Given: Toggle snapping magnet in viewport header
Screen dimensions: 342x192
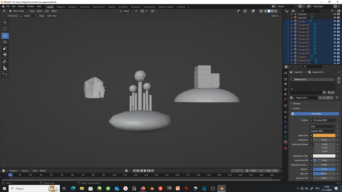Looking at the screenshot, I should click(x=142, y=11).
